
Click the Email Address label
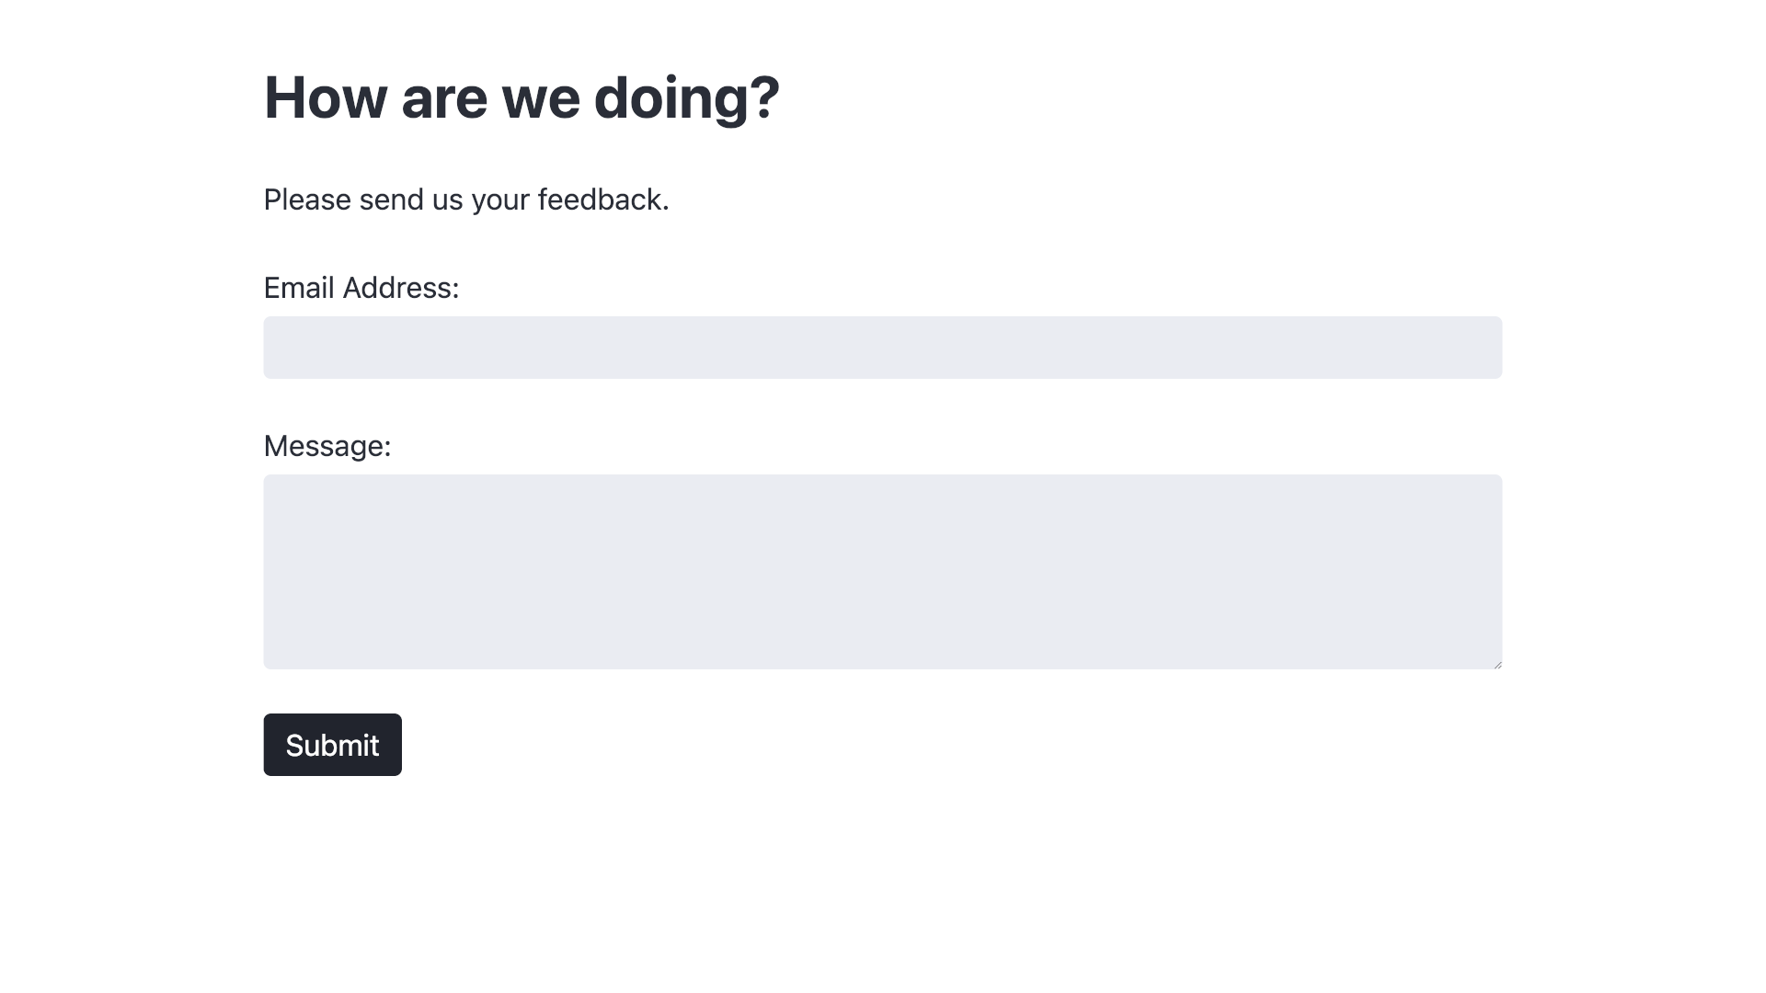361,288
